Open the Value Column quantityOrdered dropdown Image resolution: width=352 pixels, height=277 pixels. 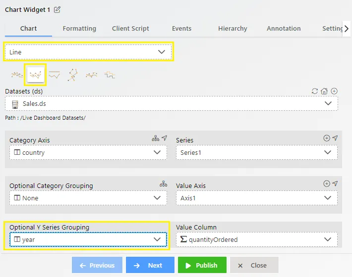[257, 239]
